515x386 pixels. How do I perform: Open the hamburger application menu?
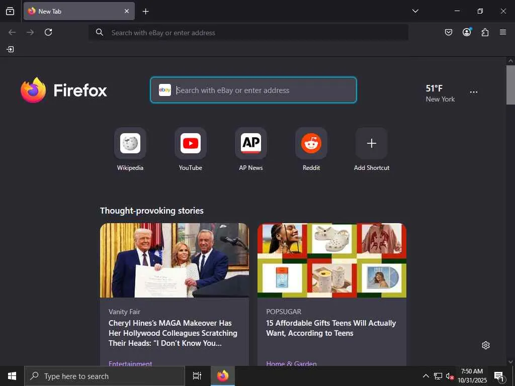(x=503, y=32)
